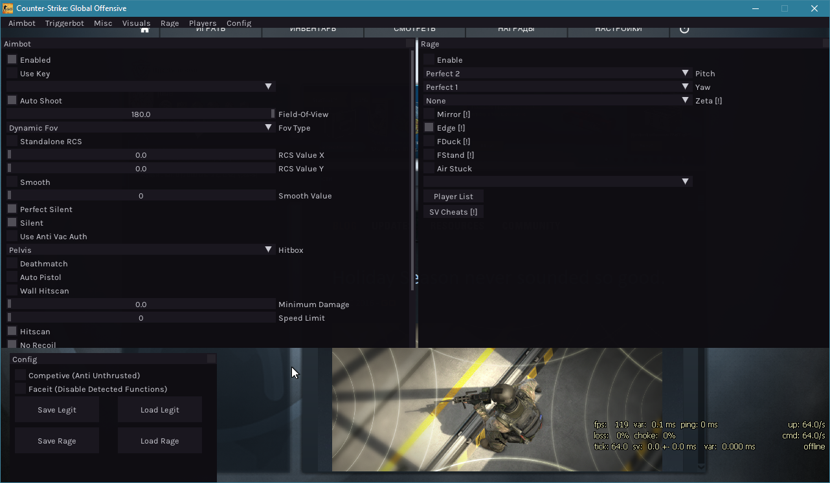This screenshot has height=483, width=830.
Task: Switch to the ИНВЕНТАРЬ game tab
Action: point(313,30)
